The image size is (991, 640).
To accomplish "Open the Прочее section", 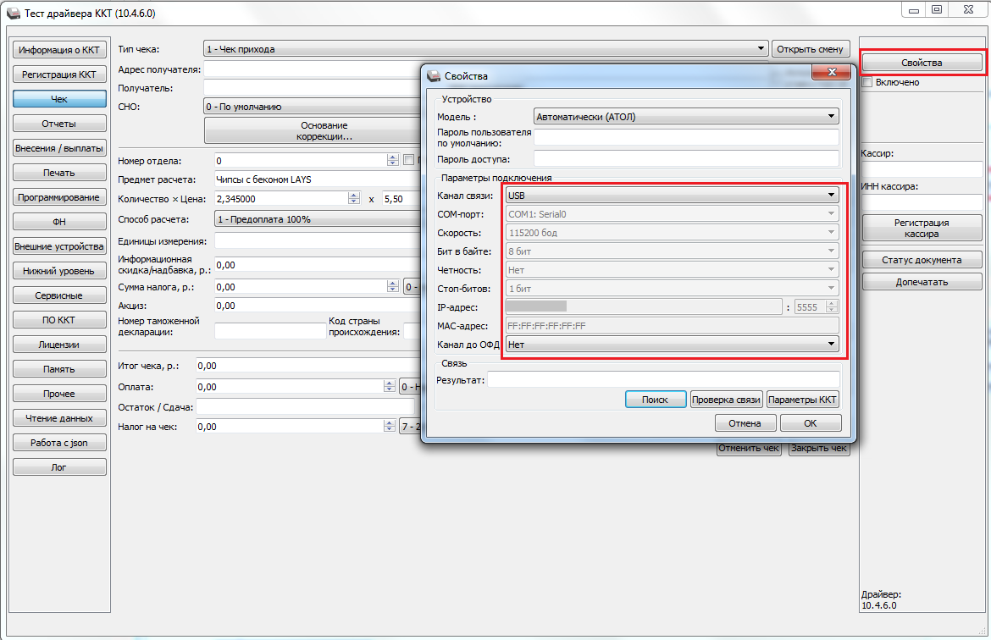I will tap(59, 394).
